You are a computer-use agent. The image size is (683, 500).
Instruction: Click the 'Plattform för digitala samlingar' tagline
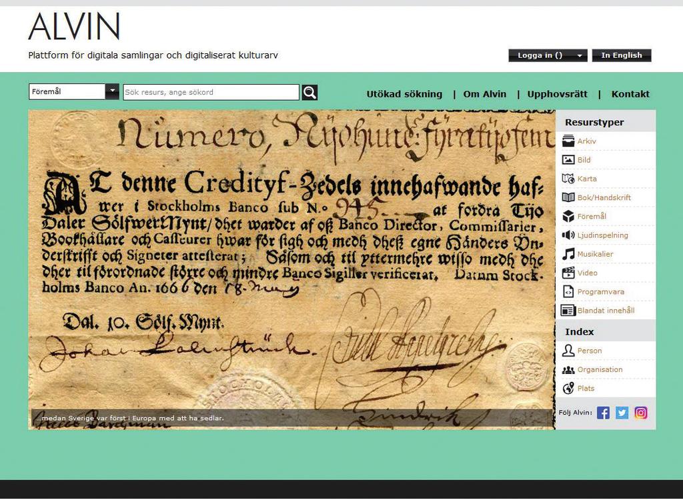(153, 55)
